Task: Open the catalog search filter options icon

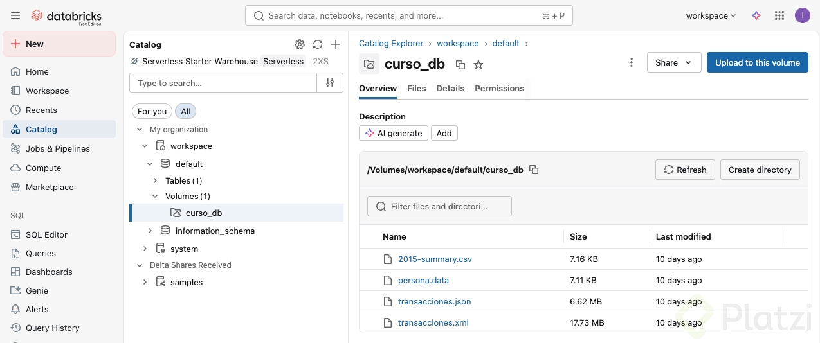Action: point(330,83)
